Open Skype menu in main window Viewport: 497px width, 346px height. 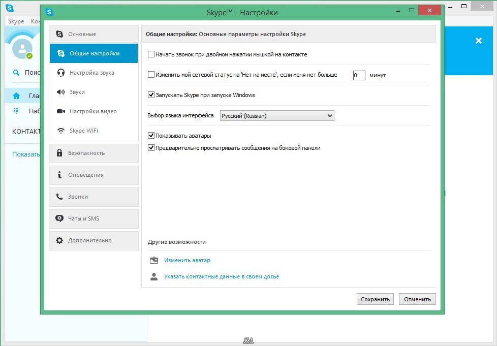[x=16, y=21]
